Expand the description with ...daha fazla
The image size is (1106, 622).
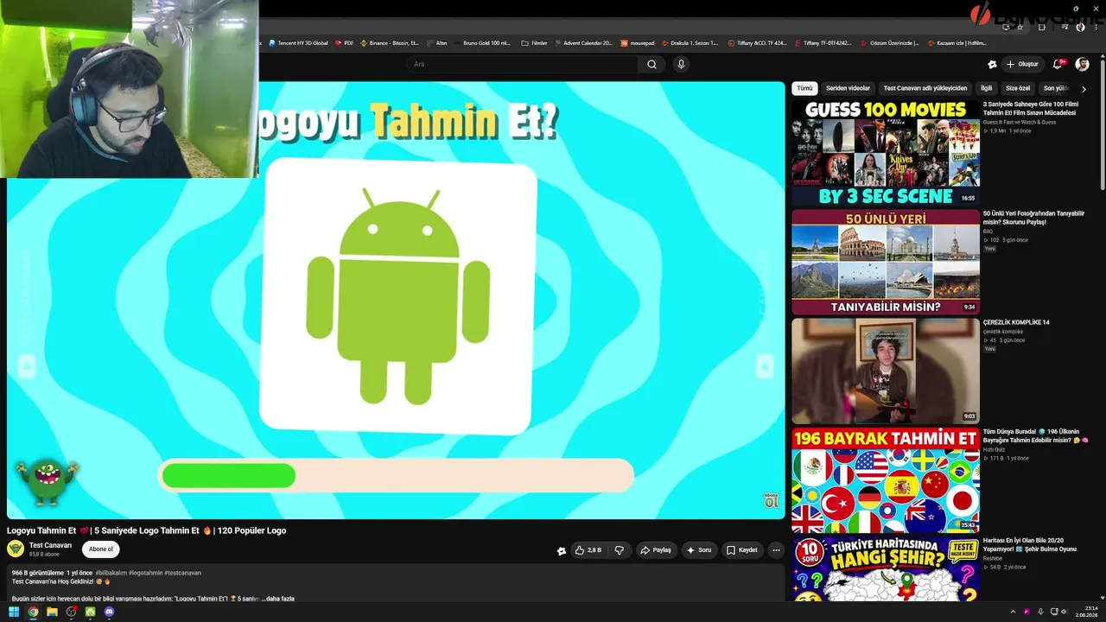click(x=276, y=598)
